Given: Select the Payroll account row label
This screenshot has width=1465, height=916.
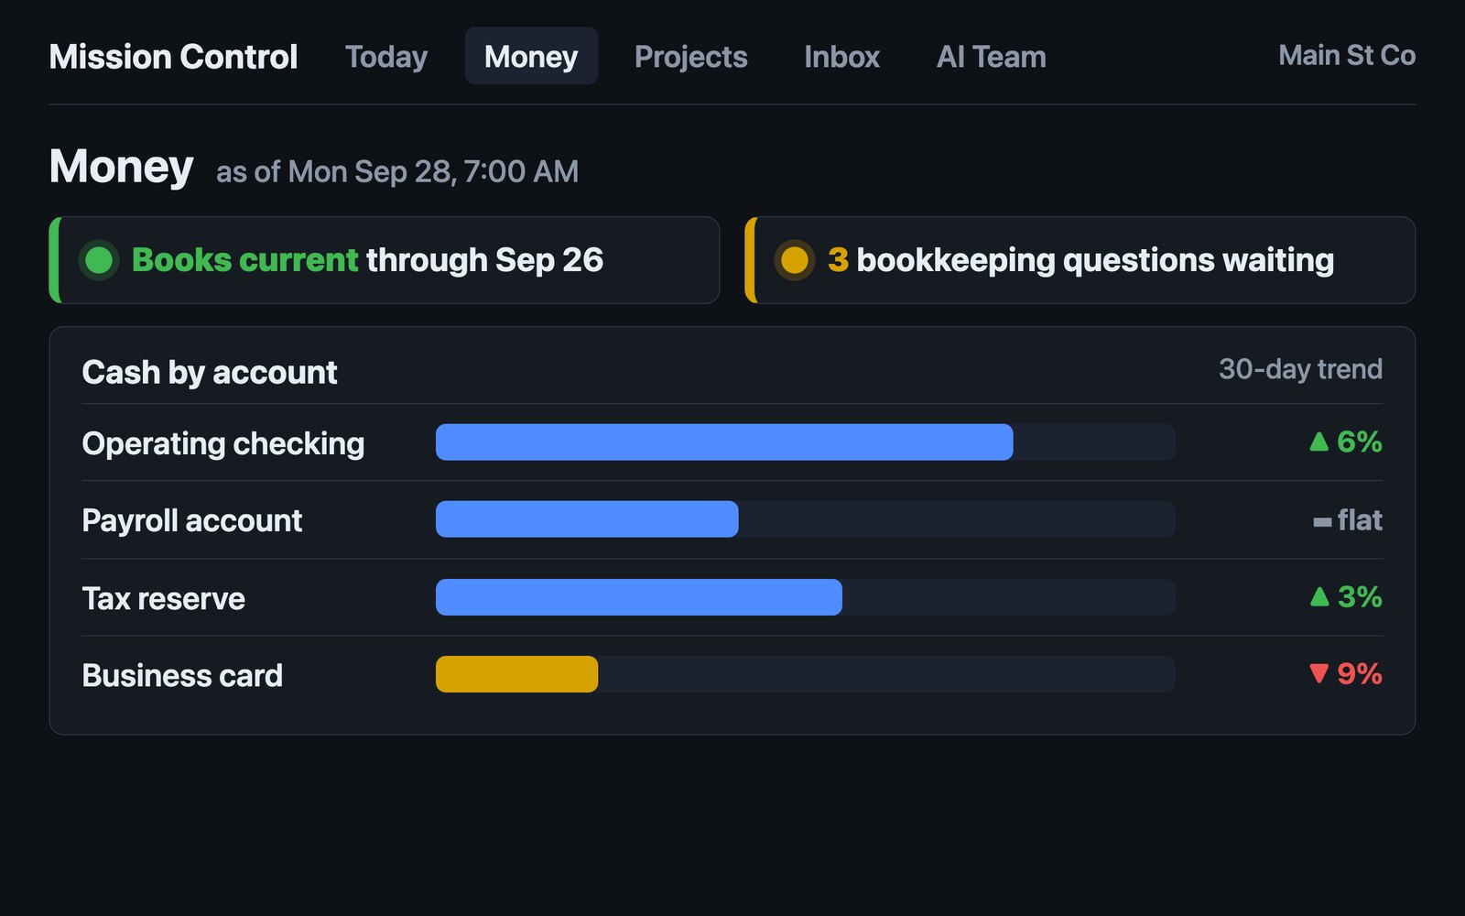Looking at the screenshot, I should click(x=192, y=520).
